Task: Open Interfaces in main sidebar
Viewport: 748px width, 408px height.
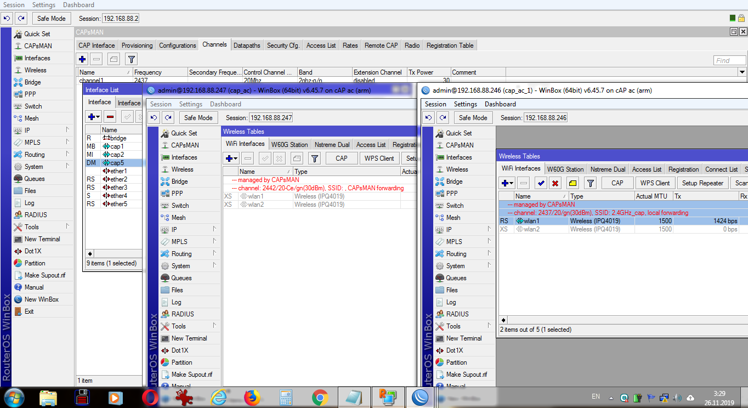Action: [37, 58]
